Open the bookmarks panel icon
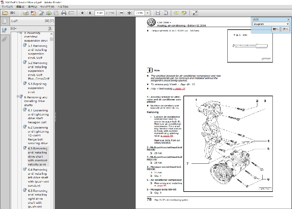Image resolution: width=292 pixels, height=209 pixels. 4,30
